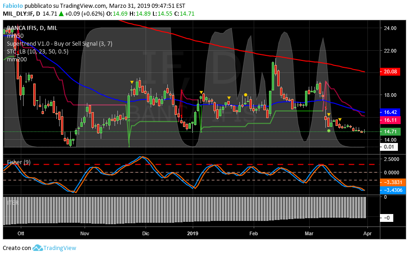The height and width of the screenshot is (256, 409).
Task: Click the 24.00 price axis tick
Action: pyautogui.click(x=390, y=28)
